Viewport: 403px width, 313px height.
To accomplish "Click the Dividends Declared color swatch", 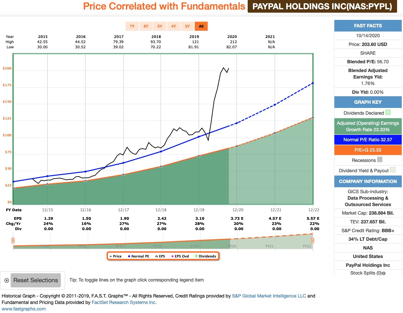I will 388,112.
